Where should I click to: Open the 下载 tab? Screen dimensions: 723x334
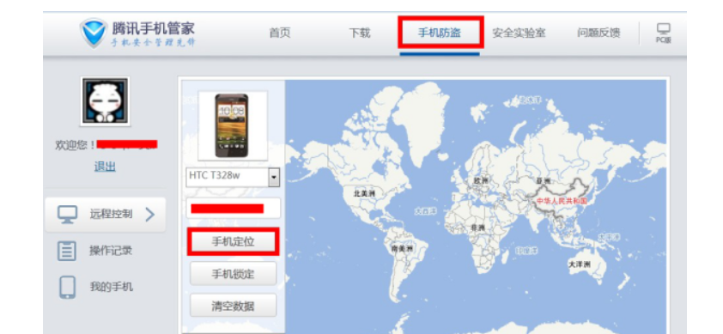pos(360,33)
